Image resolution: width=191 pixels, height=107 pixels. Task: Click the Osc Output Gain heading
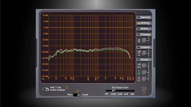[x=120, y=87]
